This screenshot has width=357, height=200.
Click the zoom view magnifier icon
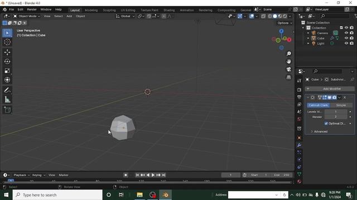pos(289,53)
